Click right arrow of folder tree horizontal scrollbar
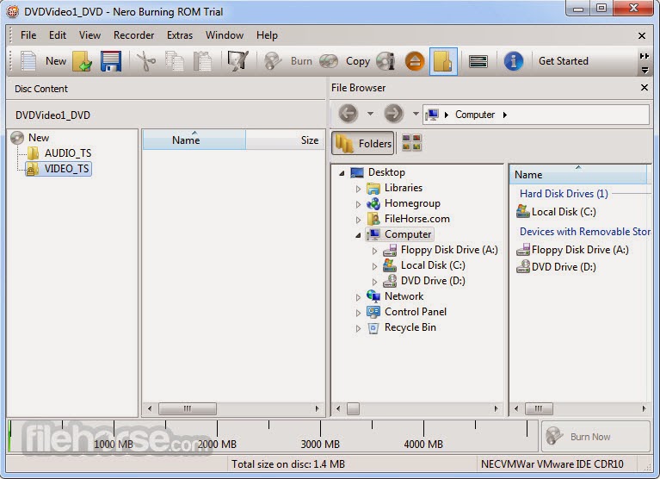This screenshot has height=479, width=660. click(496, 408)
